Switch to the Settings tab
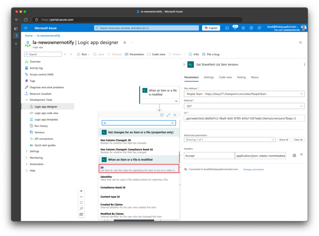Viewport: 319px width, 236px height. (209, 77)
